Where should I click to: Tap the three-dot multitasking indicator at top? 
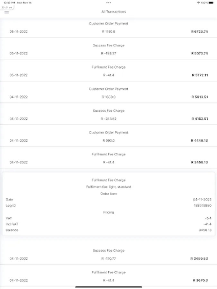[108, 3]
